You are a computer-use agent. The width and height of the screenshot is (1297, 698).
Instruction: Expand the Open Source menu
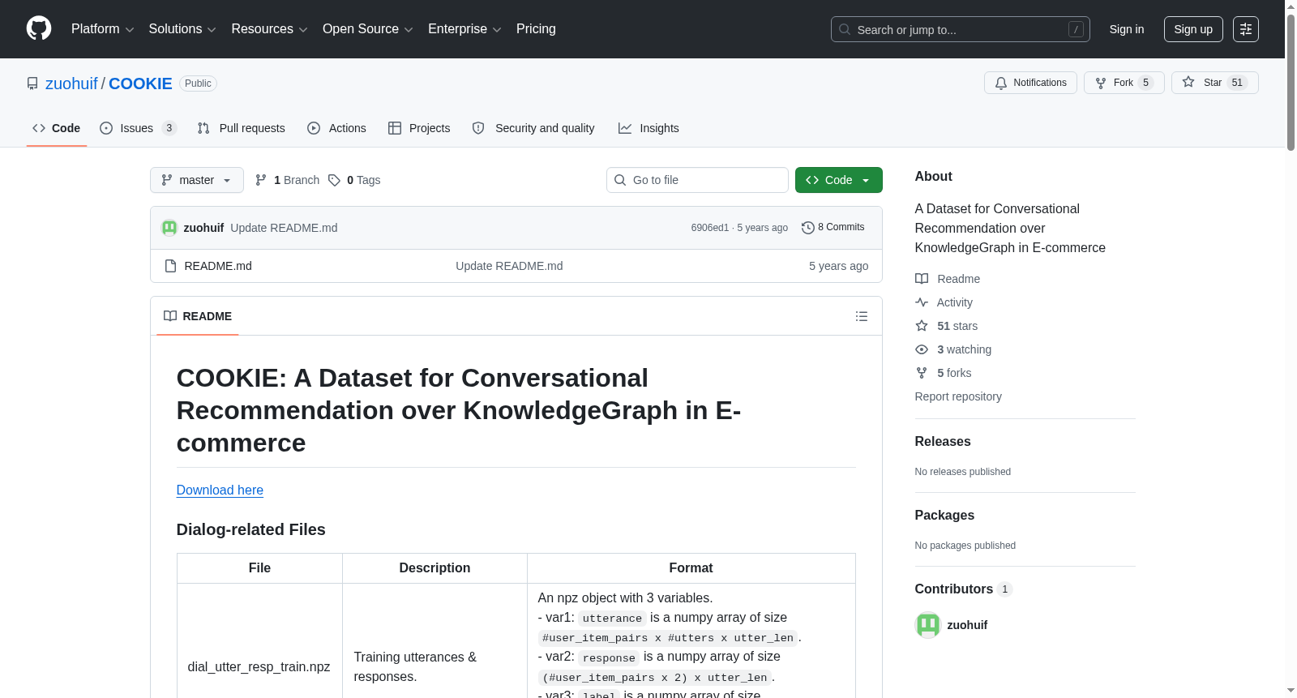coord(368,29)
